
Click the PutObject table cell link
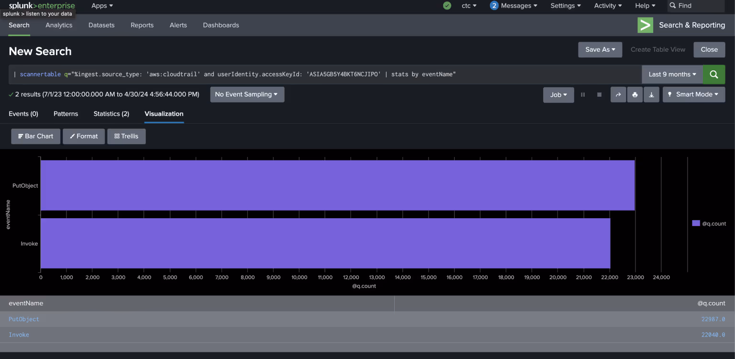24,319
